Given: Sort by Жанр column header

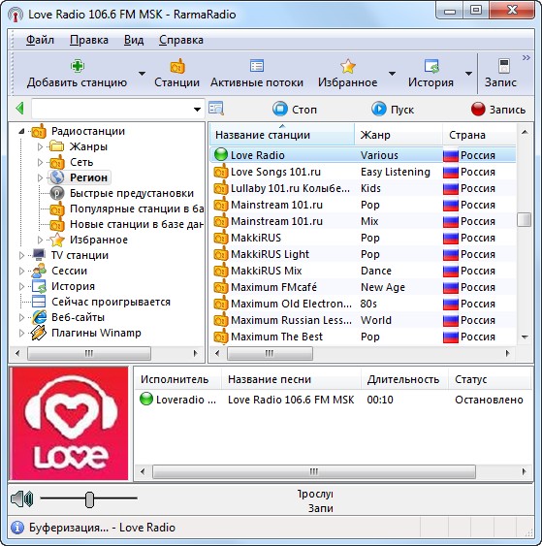Looking at the screenshot, I should click(x=399, y=135).
